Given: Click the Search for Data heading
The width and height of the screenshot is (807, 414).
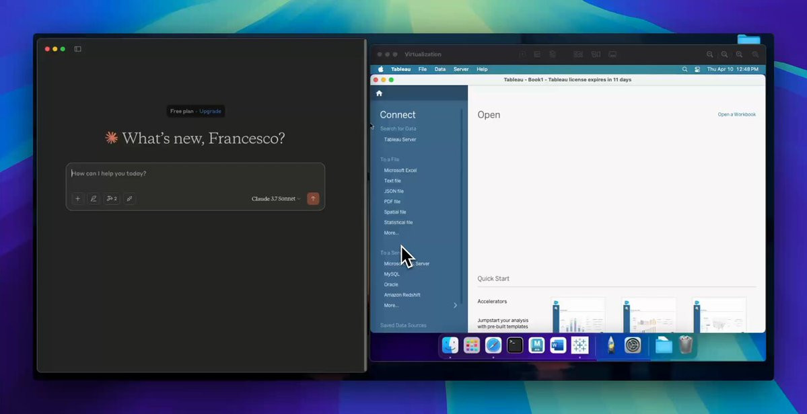Looking at the screenshot, I should click(x=398, y=129).
